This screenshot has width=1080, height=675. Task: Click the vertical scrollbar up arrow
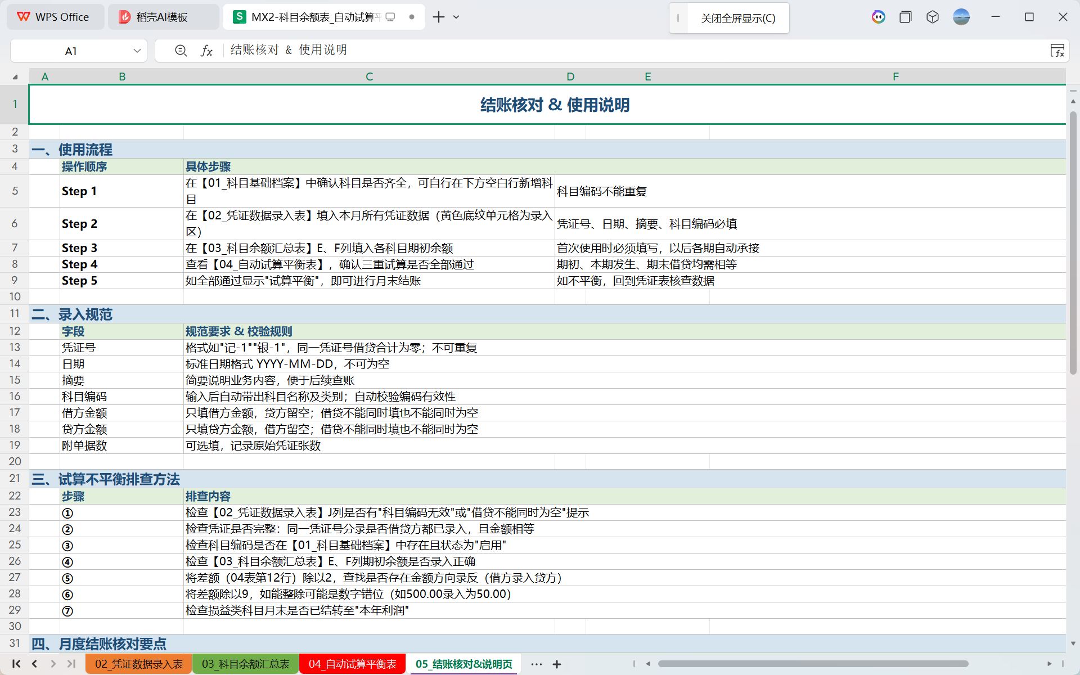tap(1073, 102)
